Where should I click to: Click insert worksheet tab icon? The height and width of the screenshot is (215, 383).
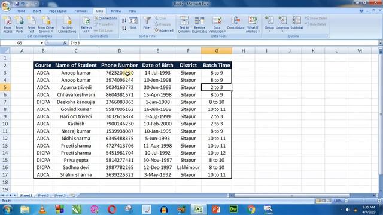coord(72,195)
